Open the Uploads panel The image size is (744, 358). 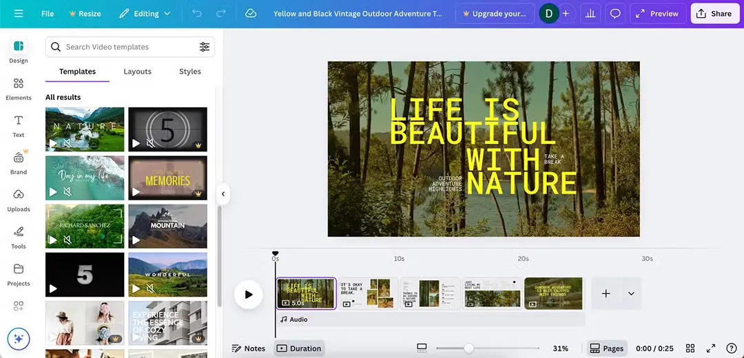click(19, 200)
